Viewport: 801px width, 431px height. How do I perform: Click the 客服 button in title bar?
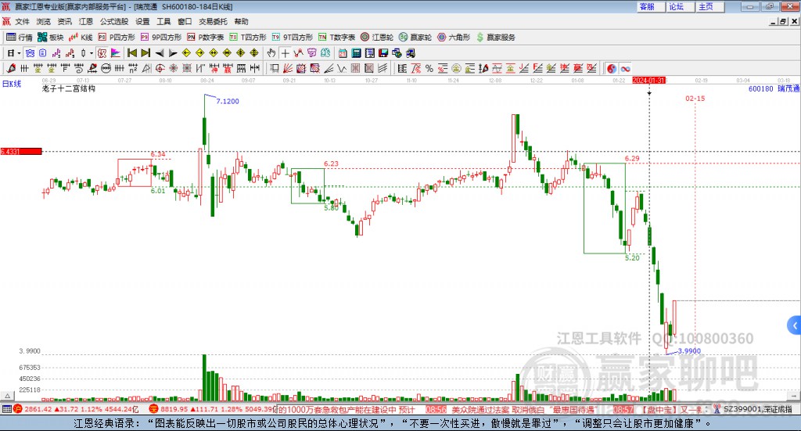(651, 6)
